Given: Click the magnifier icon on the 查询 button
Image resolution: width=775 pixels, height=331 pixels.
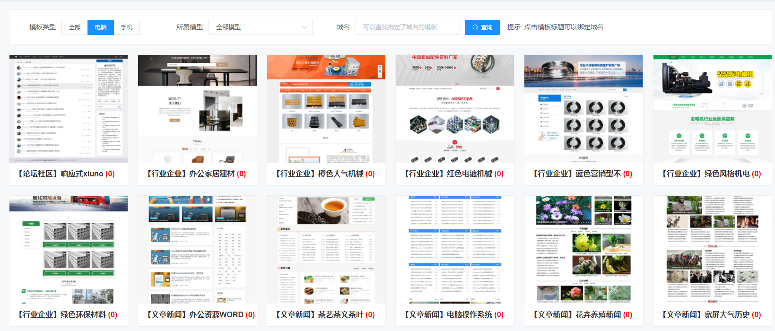Looking at the screenshot, I should pos(475,27).
